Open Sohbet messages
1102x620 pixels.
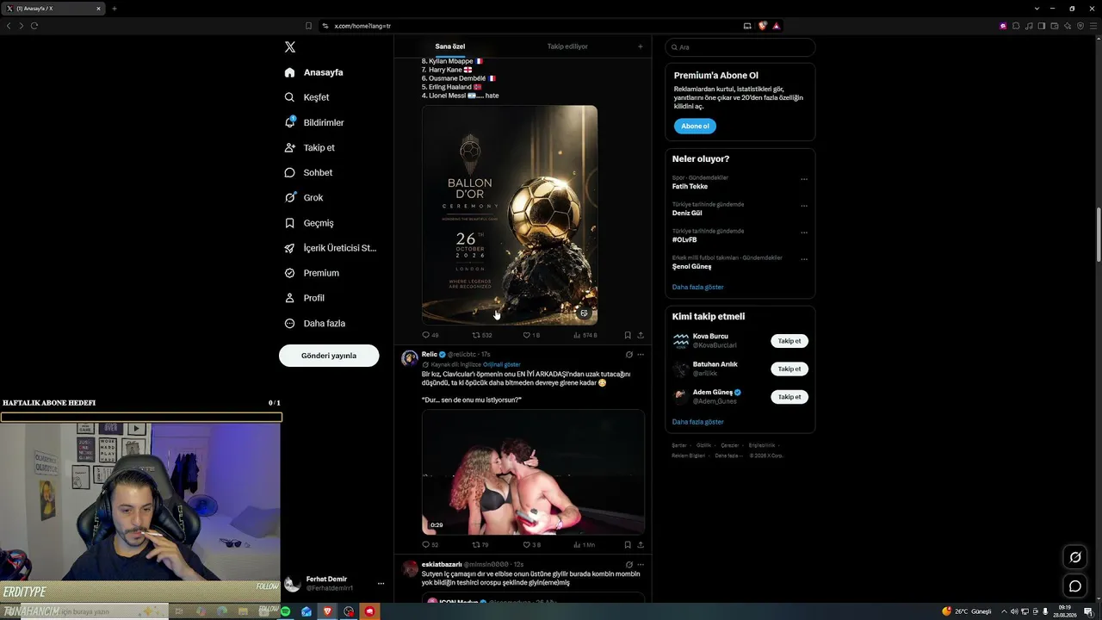click(x=308, y=172)
